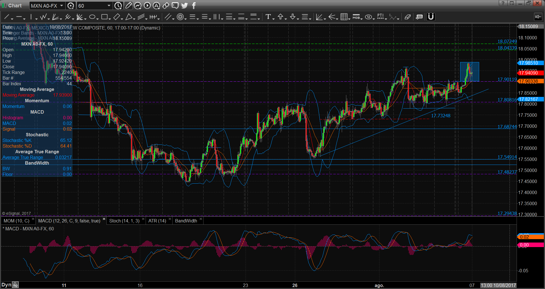Insert a down arrow marker
Image resolution: width=545 pixels, height=289 pixels.
[293, 17]
